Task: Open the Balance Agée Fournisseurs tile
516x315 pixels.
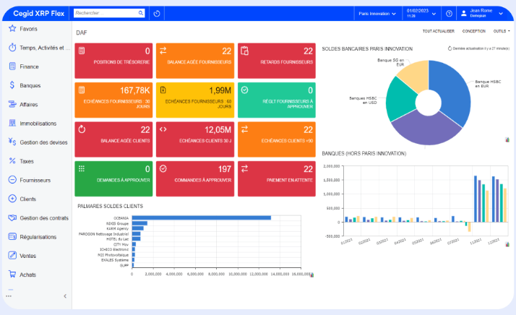Action: point(195,61)
